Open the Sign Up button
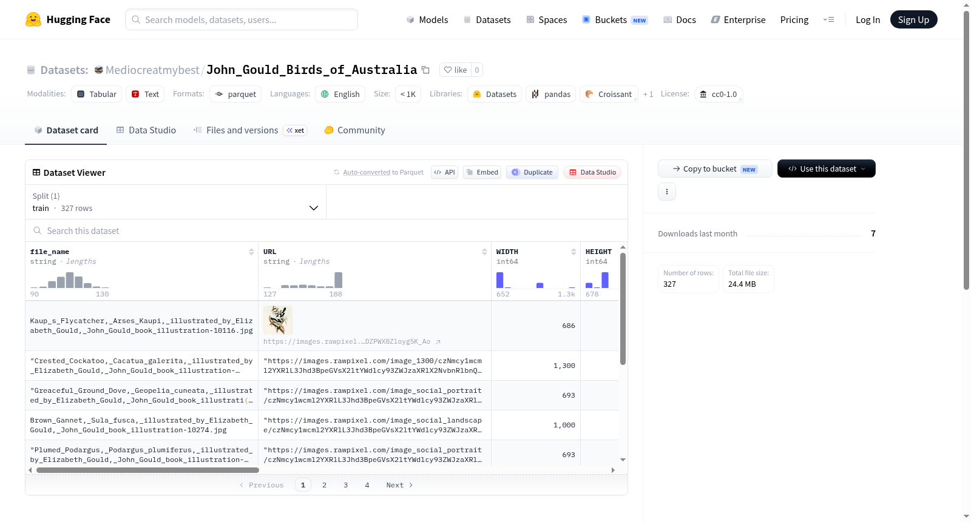The image size is (971, 522). pyautogui.click(x=913, y=19)
